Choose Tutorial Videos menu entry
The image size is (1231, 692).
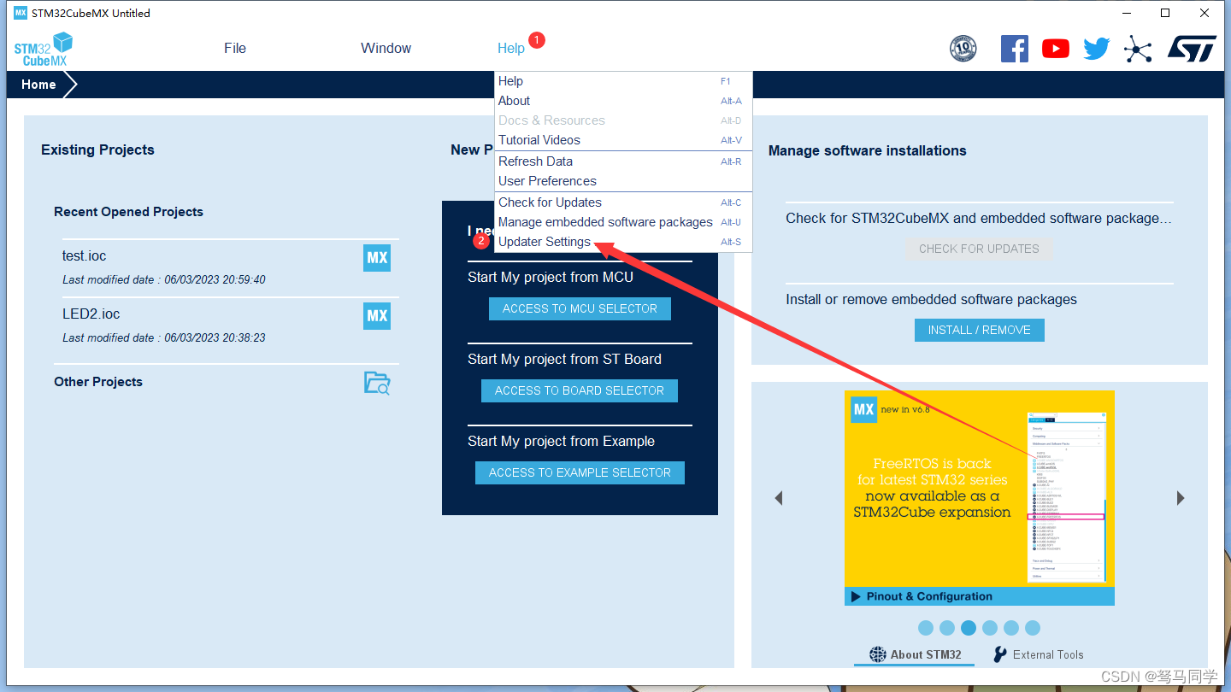[623, 140]
